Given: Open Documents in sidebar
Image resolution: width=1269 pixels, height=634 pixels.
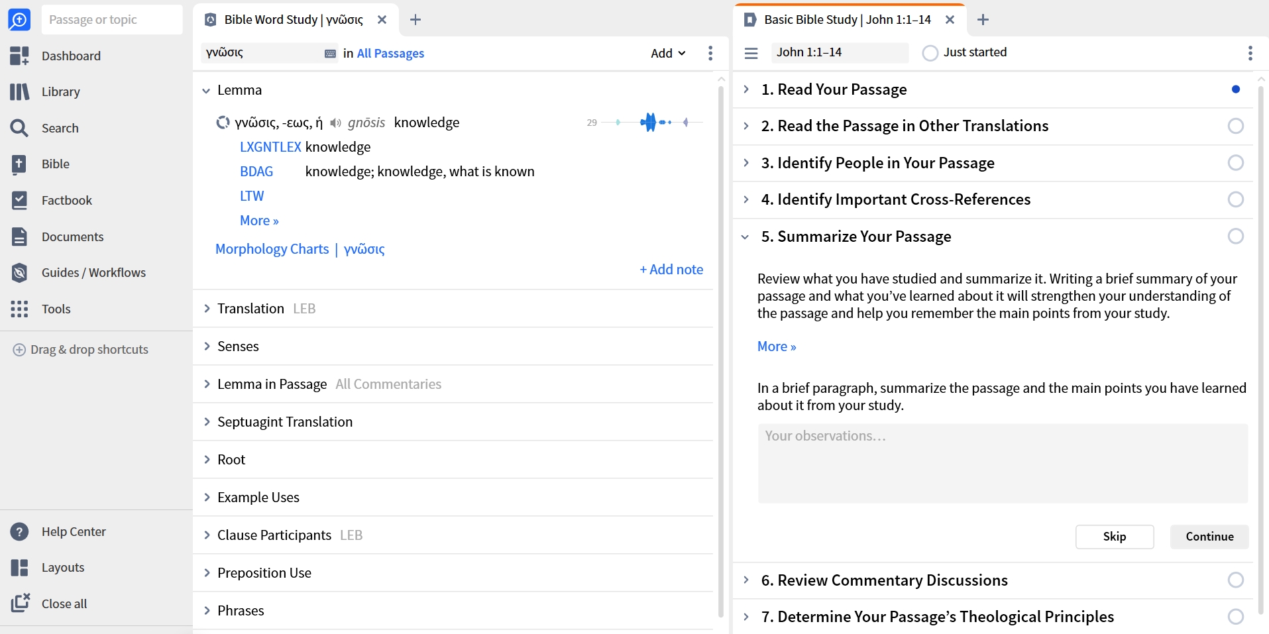Looking at the screenshot, I should click(x=58, y=237).
